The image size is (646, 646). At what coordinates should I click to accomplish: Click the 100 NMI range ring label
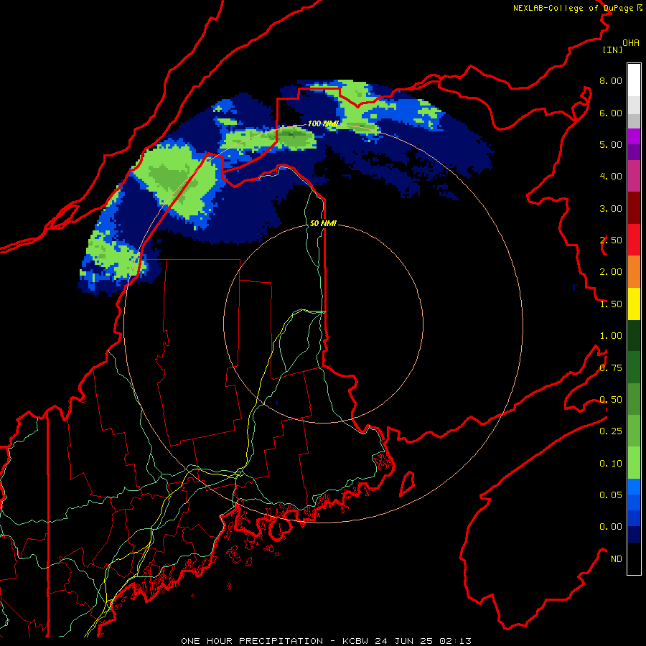(x=323, y=123)
